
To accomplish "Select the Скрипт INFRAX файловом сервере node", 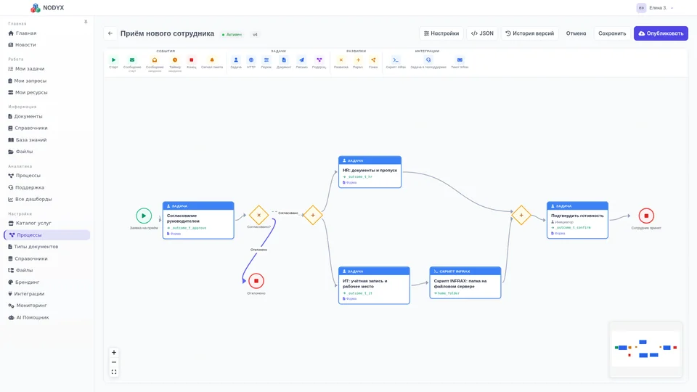I will pyautogui.click(x=465, y=282).
